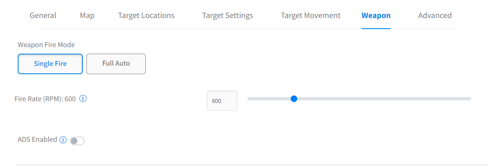The height and width of the screenshot is (168, 492).
Task: Enable the ADS Enabled toggle switch
Action: coord(77,141)
